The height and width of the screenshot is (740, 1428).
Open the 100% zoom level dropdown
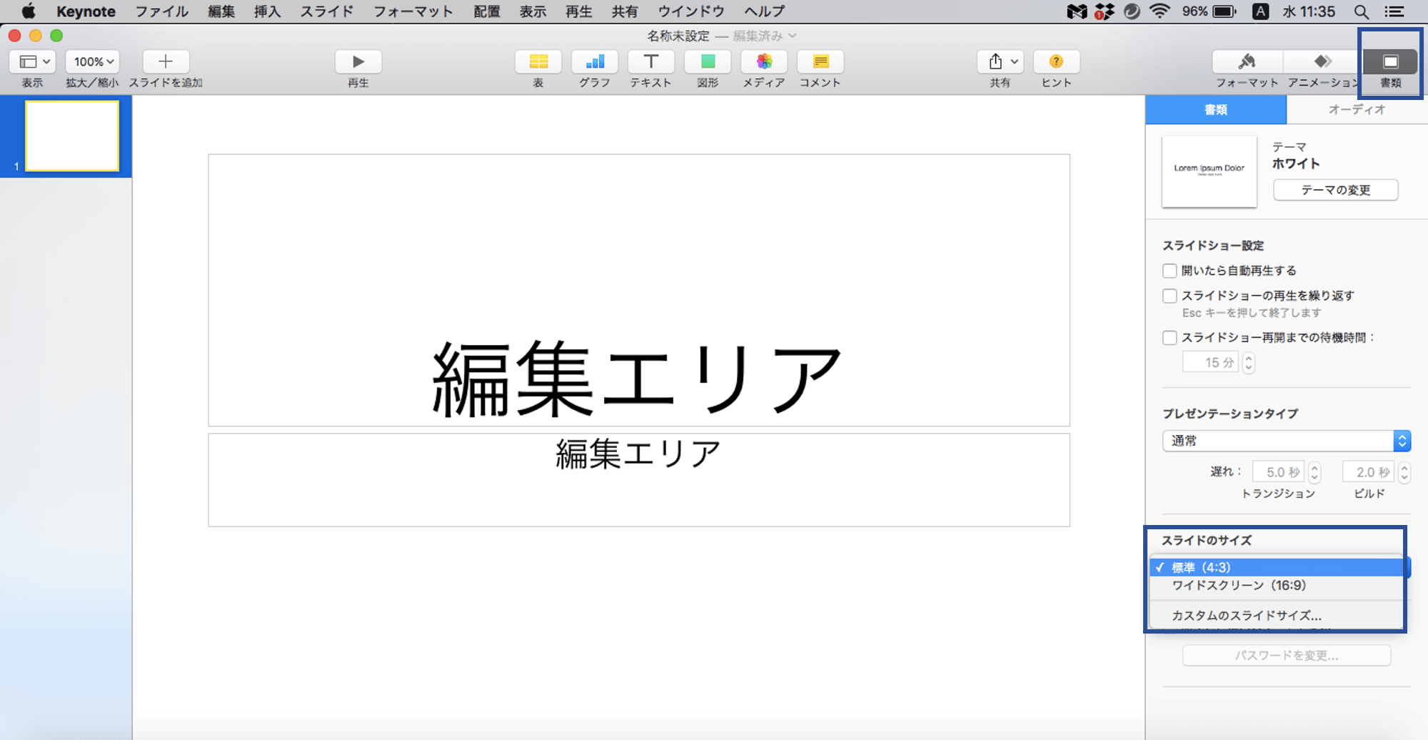[x=92, y=61]
